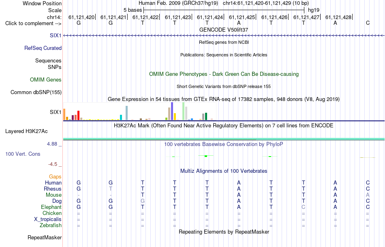The width and height of the screenshot is (385, 247).
Task: Click the Rhesus species label
Action: pos(53,189)
